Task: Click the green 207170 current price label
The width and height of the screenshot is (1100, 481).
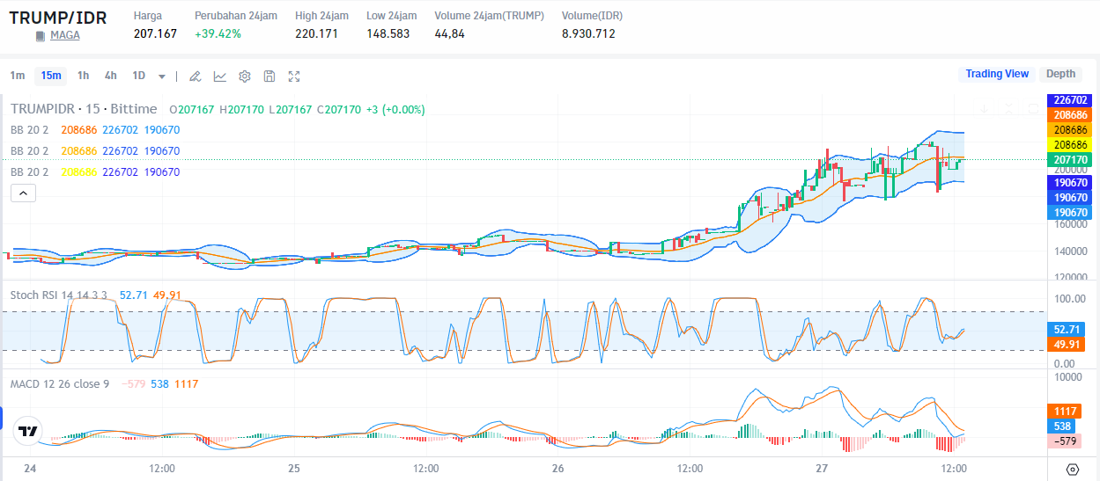Action: (1068, 159)
